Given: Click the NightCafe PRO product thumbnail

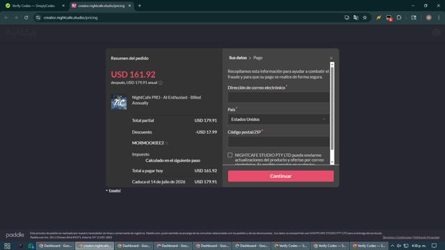Looking at the screenshot, I should pos(119,102).
